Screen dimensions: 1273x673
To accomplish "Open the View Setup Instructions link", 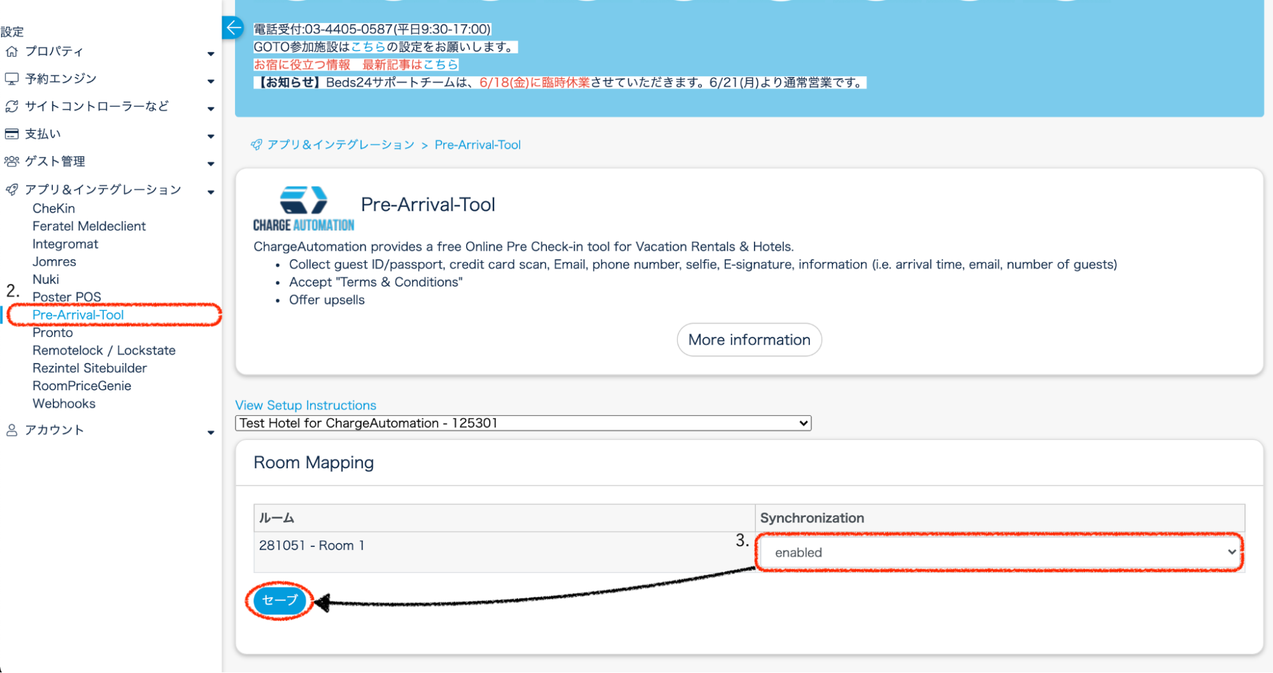I will pyautogui.click(x=306, y=406).
